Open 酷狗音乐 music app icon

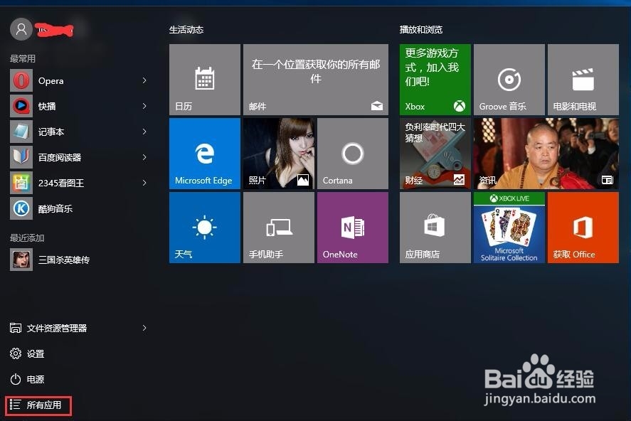click(21, 208)
